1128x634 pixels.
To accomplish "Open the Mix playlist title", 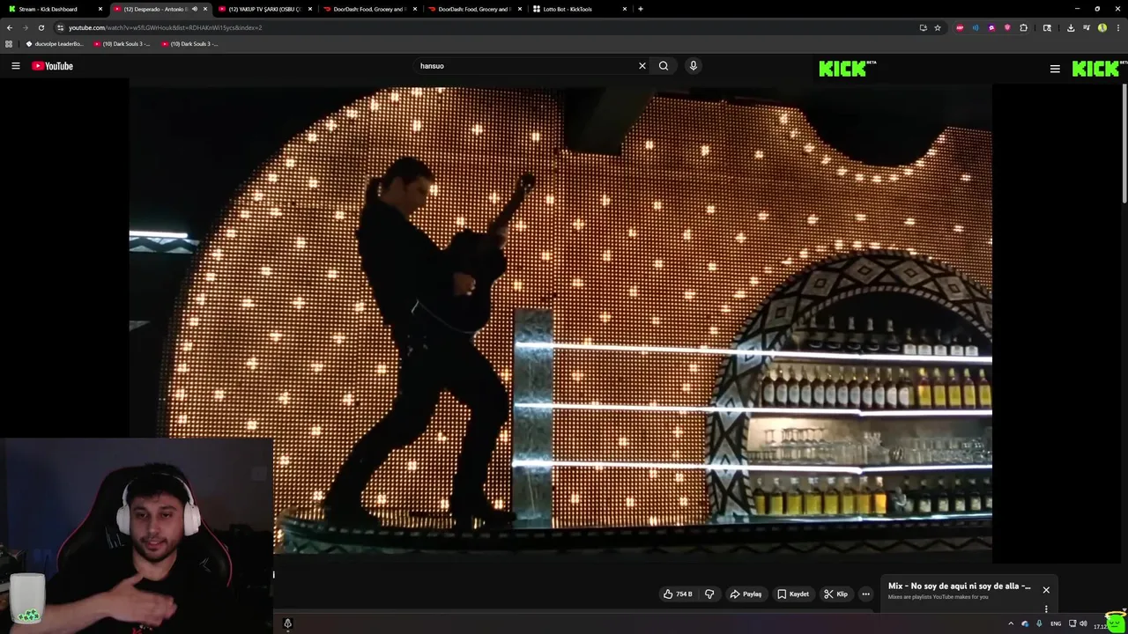I will [x=959, y=586].
